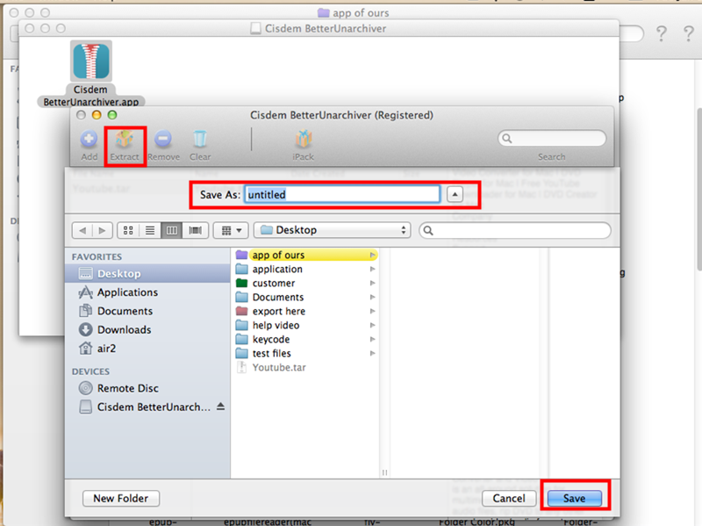Screen dimensions: 702x526
Task: Open the Desktop location popup menu
Action: [333, 230]
